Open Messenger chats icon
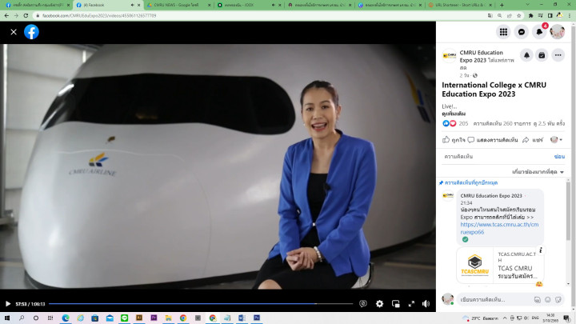 click(522, 32)
